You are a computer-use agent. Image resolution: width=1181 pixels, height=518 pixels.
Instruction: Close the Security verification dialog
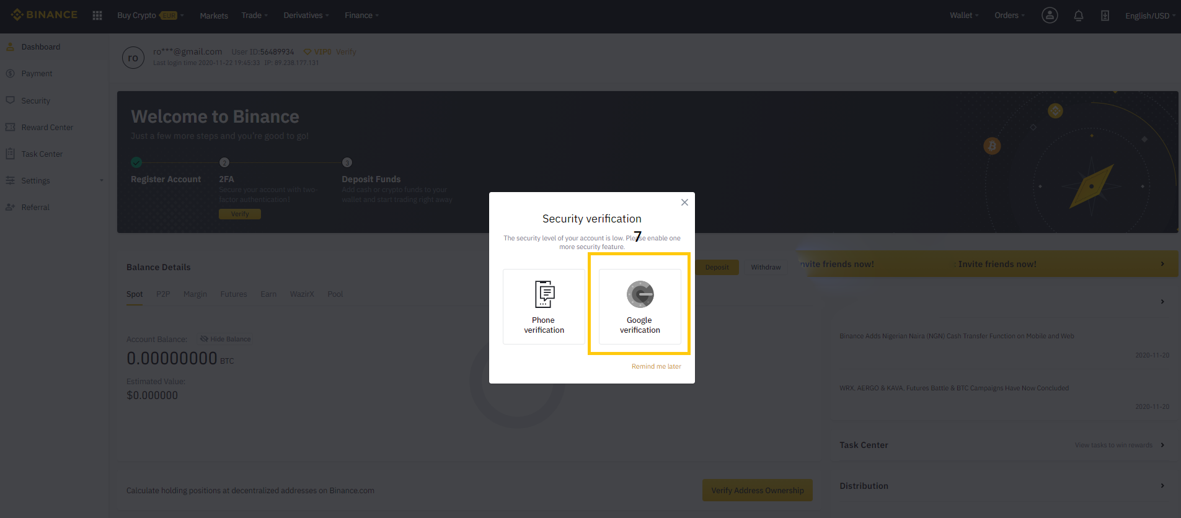[684, 203]
